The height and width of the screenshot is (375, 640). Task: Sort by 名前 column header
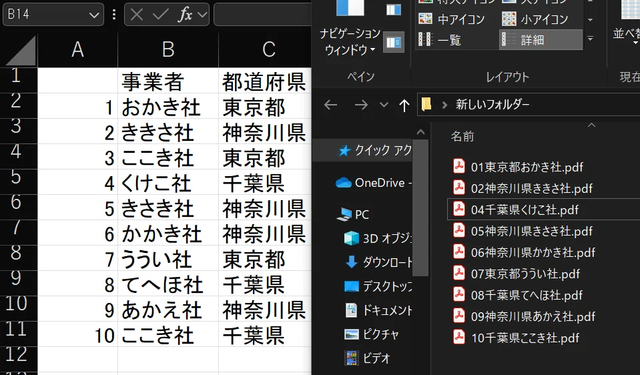click(462, 136)
